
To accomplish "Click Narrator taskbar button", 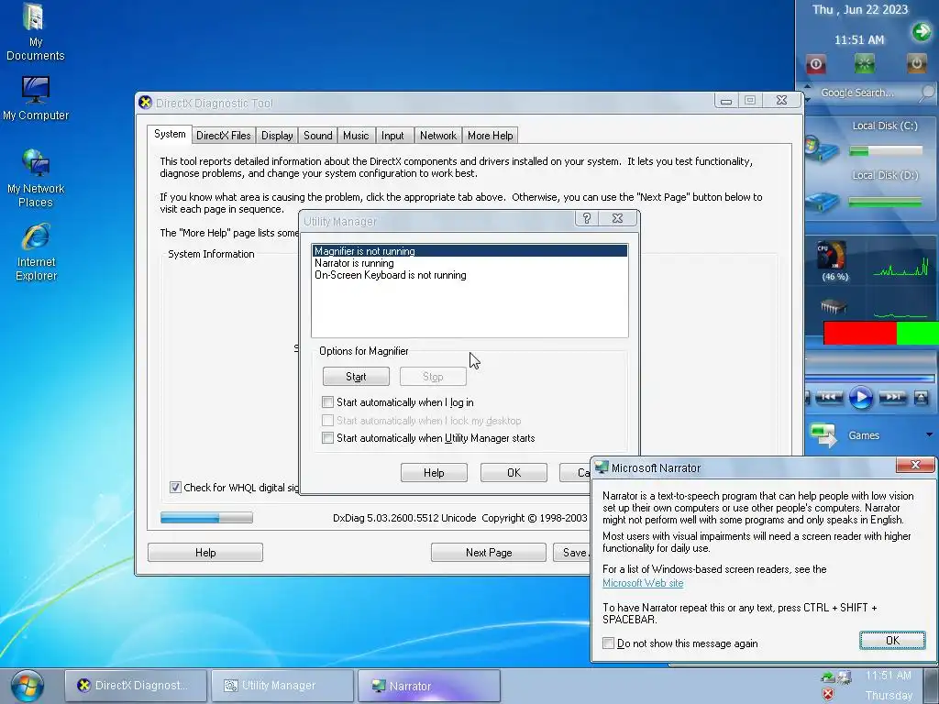I will 429,686.
